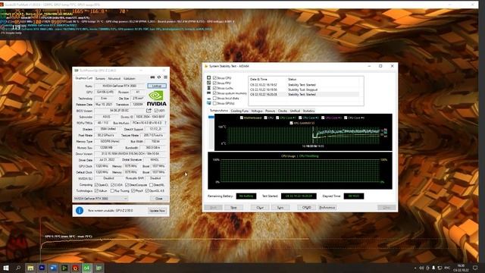Toggle the Motherboard graph checkbox

pos(242,118)
